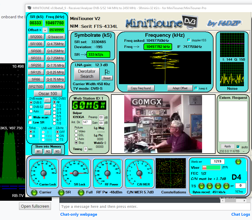Viewport: 252px width, 220px height.
Task: Click the chat horizontal scrollbar thumb
Action: pyautogui.click(x=230, y=200)
